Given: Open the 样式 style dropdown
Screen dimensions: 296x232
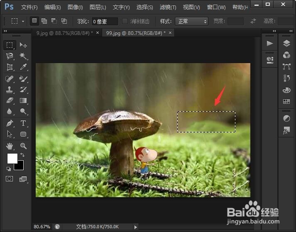Looking at the screenshot, I should point(191,21).
